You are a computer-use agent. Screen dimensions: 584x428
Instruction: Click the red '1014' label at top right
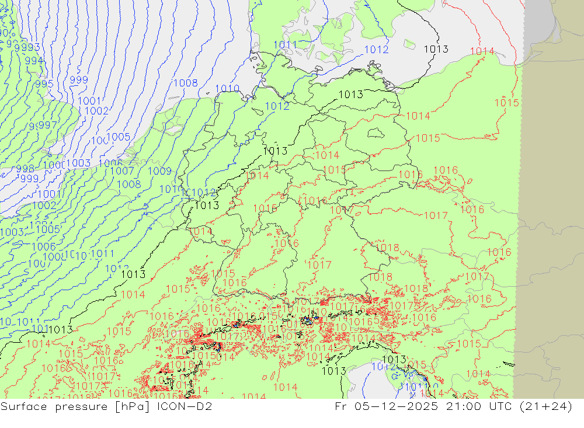pyautogui.click(x=482, y=51)
